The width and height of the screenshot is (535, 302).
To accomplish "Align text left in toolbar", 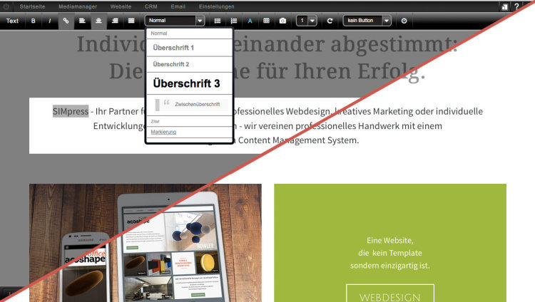I will point(82,21).
